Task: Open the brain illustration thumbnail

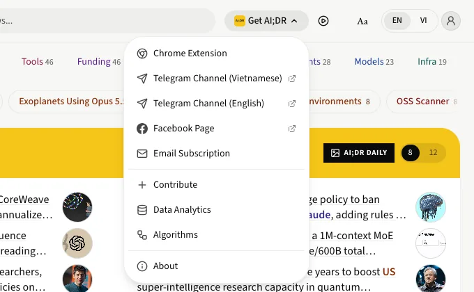Action: coord(431,207)
